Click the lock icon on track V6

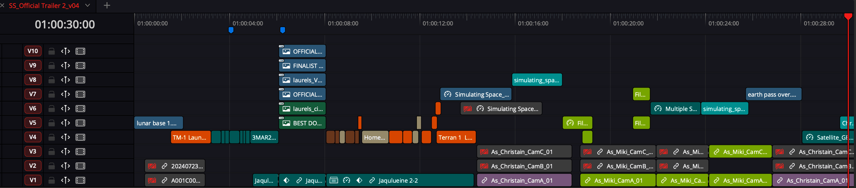coord(52,109)
